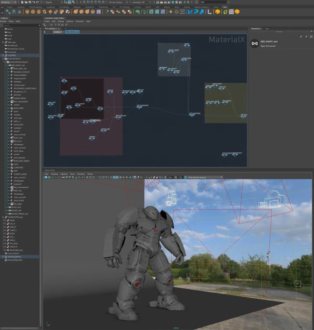The width and height of the screenshot is (314, 330).
Task: Open the Parameters tab in LookdevX
Action: 256,29
